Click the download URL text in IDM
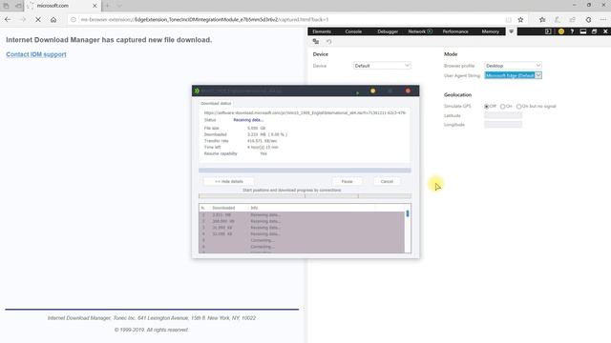 (x=305, y=112)
